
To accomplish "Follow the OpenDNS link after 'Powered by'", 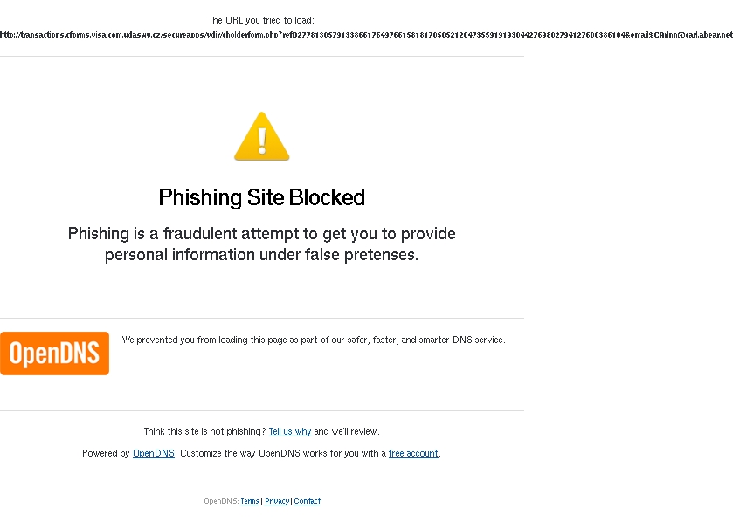I will (154, 453).
